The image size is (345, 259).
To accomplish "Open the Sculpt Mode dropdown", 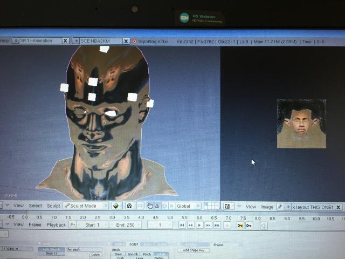I will [x=86, y=206].
